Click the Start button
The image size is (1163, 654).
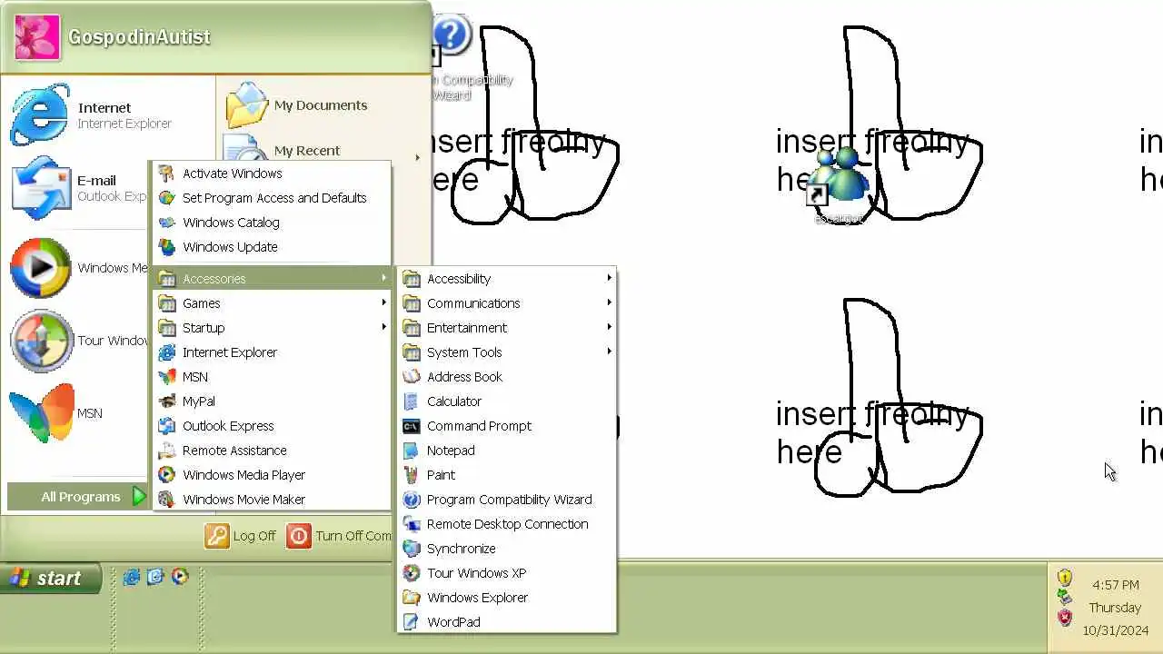coord(50,579)
